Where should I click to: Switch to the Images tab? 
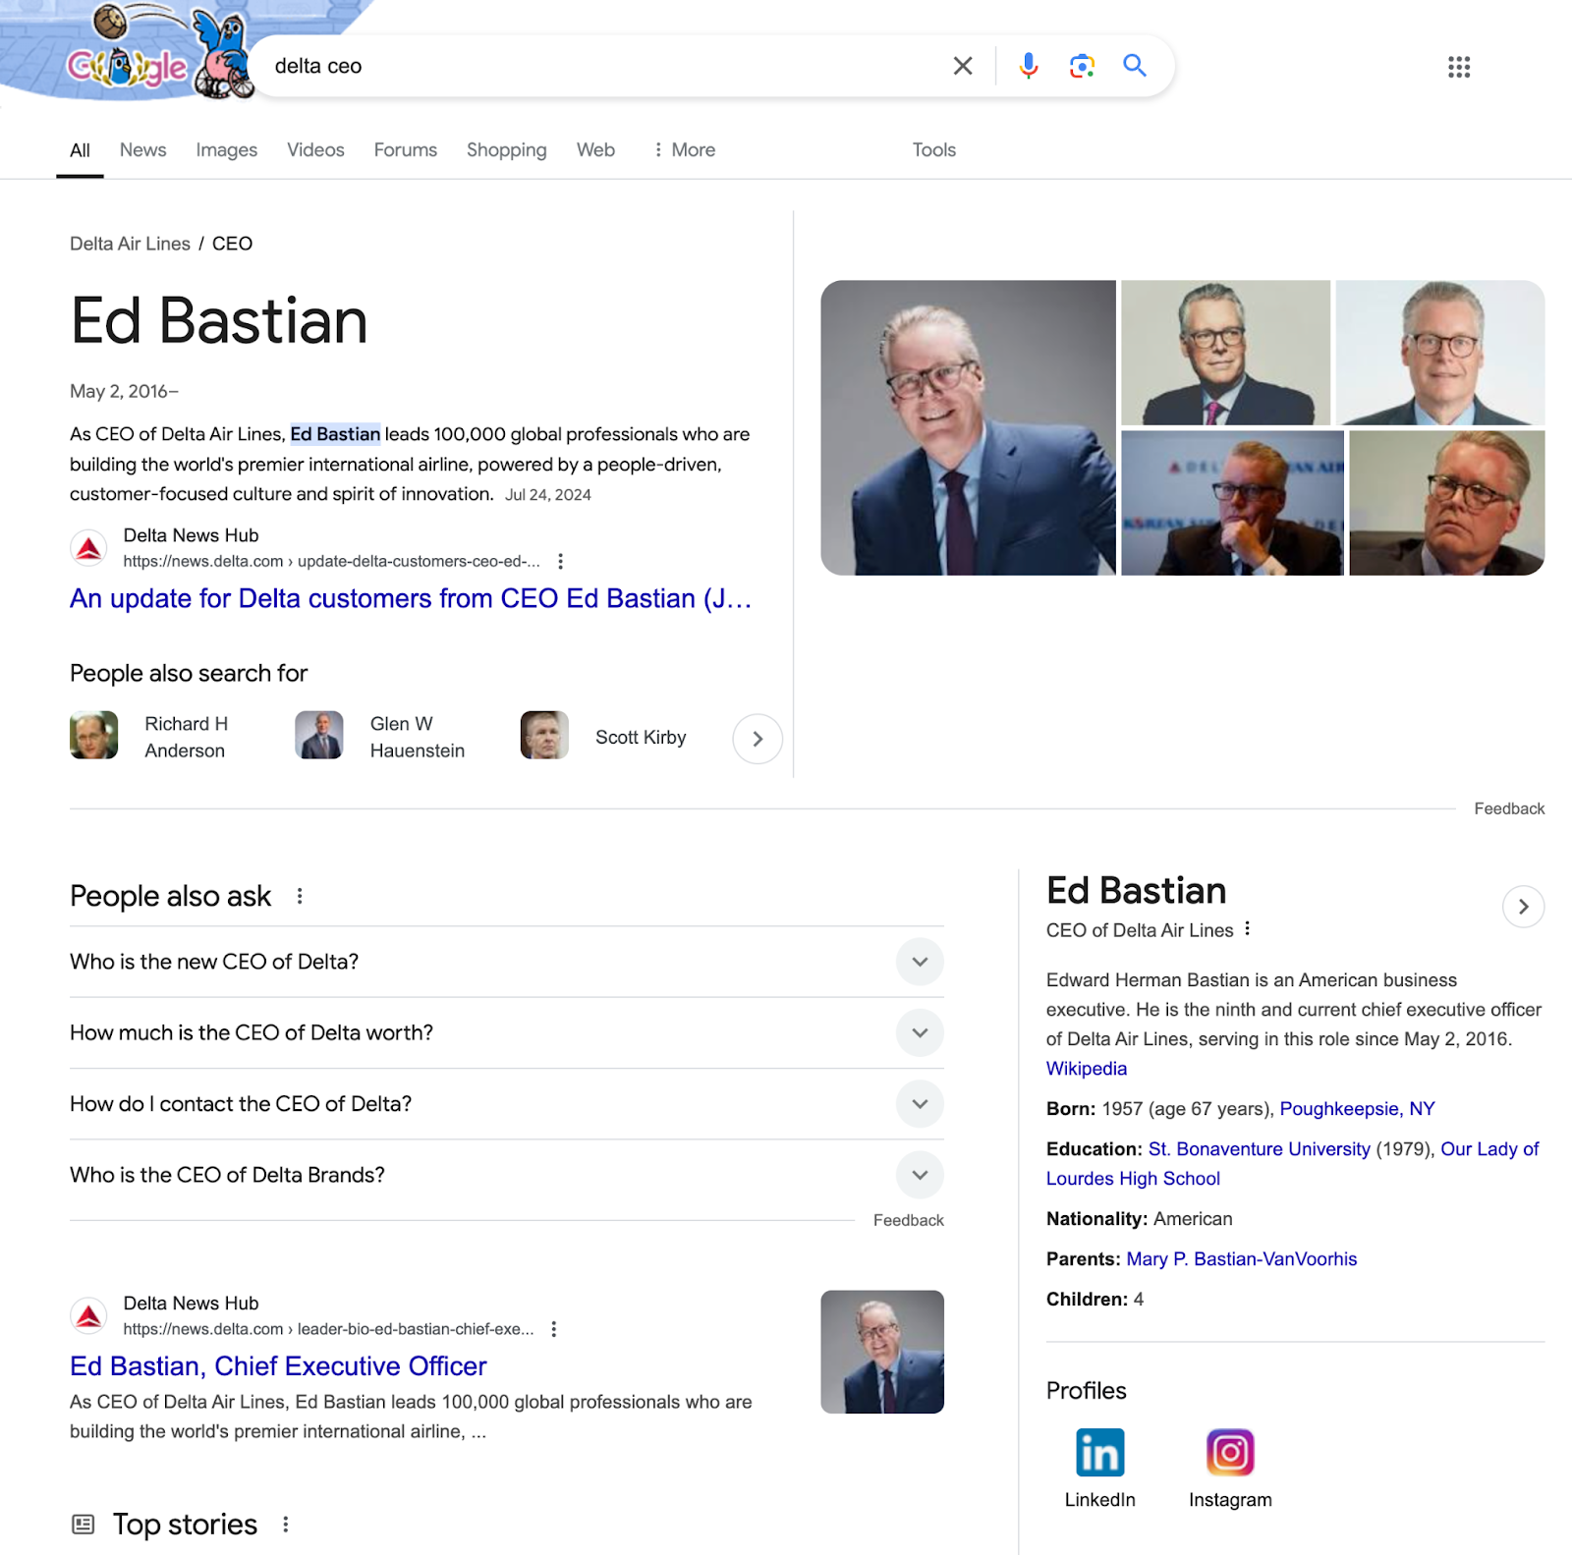pyautogui.click(x=226, y=149)
